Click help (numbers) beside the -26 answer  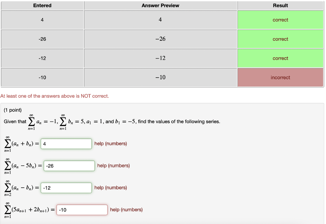113,165
